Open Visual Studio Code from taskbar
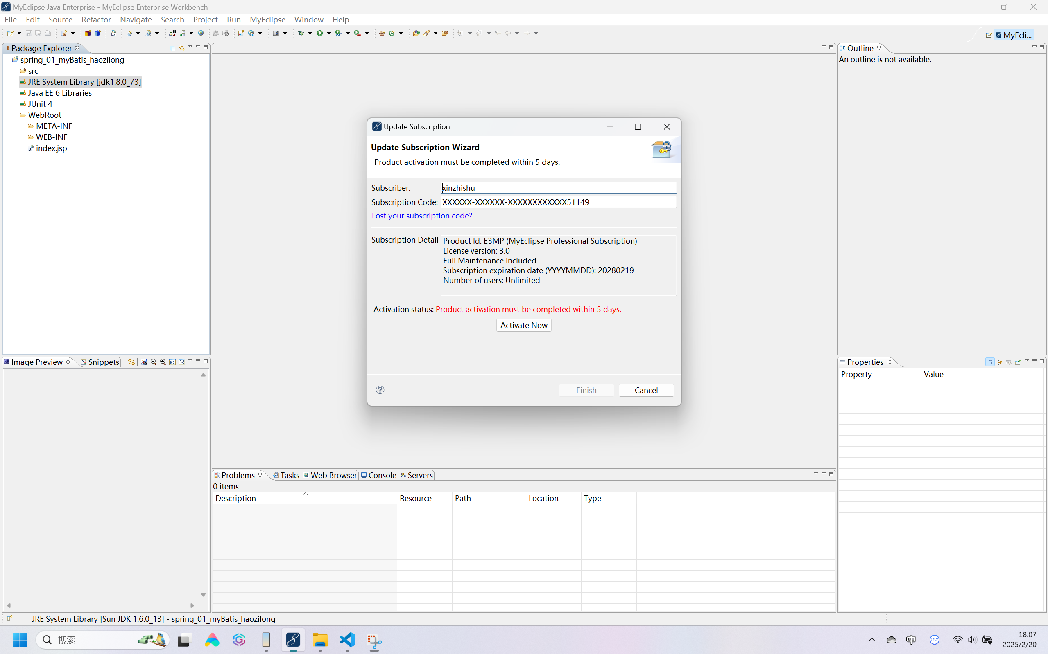Image resolution: width=1048 pixels, height=654 pixels. [x=347, y=640]
